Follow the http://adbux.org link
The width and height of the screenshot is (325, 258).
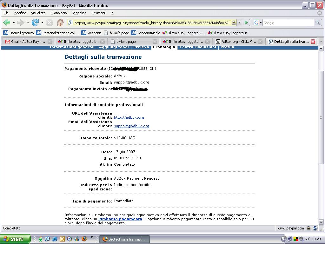129,117
